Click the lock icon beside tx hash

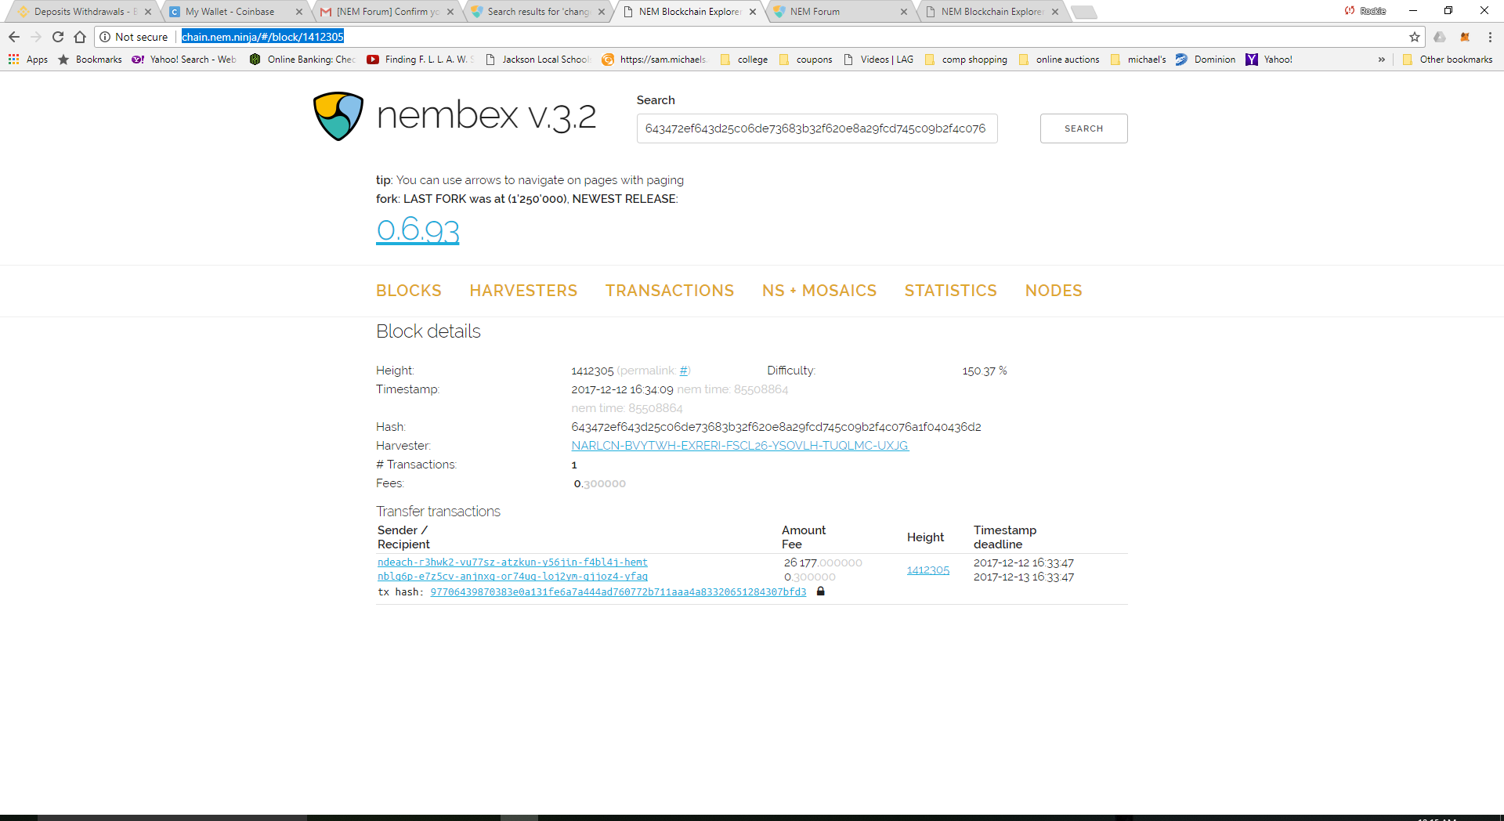pos(821,591)
